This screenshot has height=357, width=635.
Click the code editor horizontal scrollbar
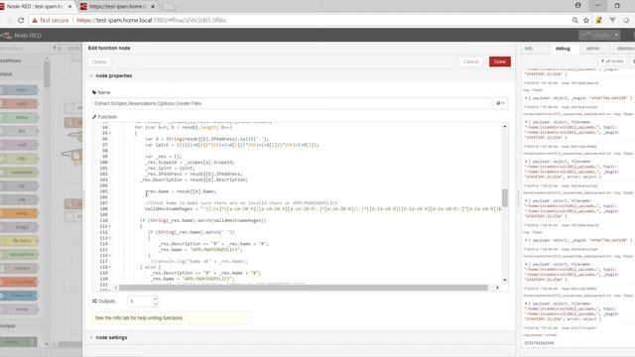(x=303, y=288)
